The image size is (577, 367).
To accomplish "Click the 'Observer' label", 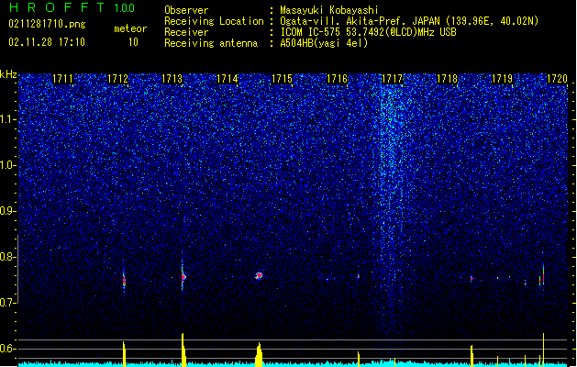I will pos(186,10).
